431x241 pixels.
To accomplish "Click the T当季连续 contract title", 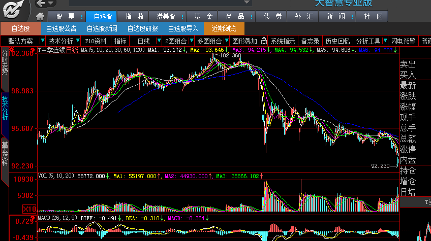I will (52, 50).
